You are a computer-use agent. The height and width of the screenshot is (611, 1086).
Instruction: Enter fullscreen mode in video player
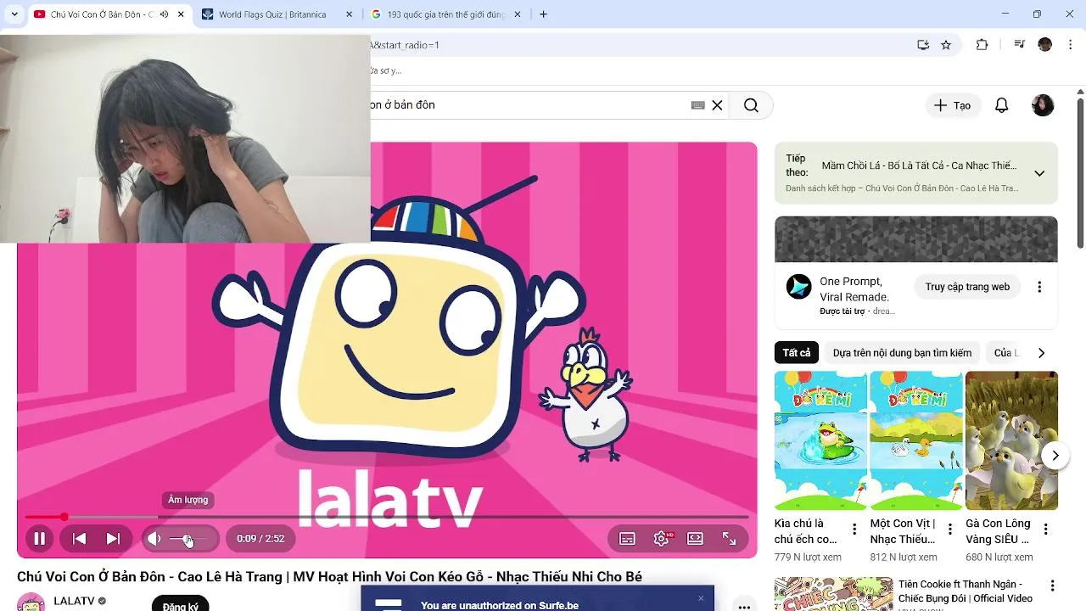coord(729,538)
